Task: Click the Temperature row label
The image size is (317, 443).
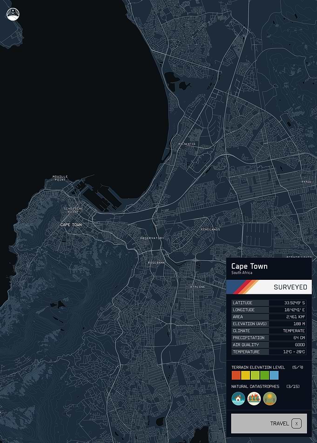Action: click(246, 352)
